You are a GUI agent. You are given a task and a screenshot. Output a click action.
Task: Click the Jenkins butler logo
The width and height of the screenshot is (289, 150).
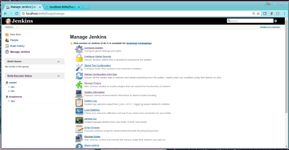tap(8, 21)
